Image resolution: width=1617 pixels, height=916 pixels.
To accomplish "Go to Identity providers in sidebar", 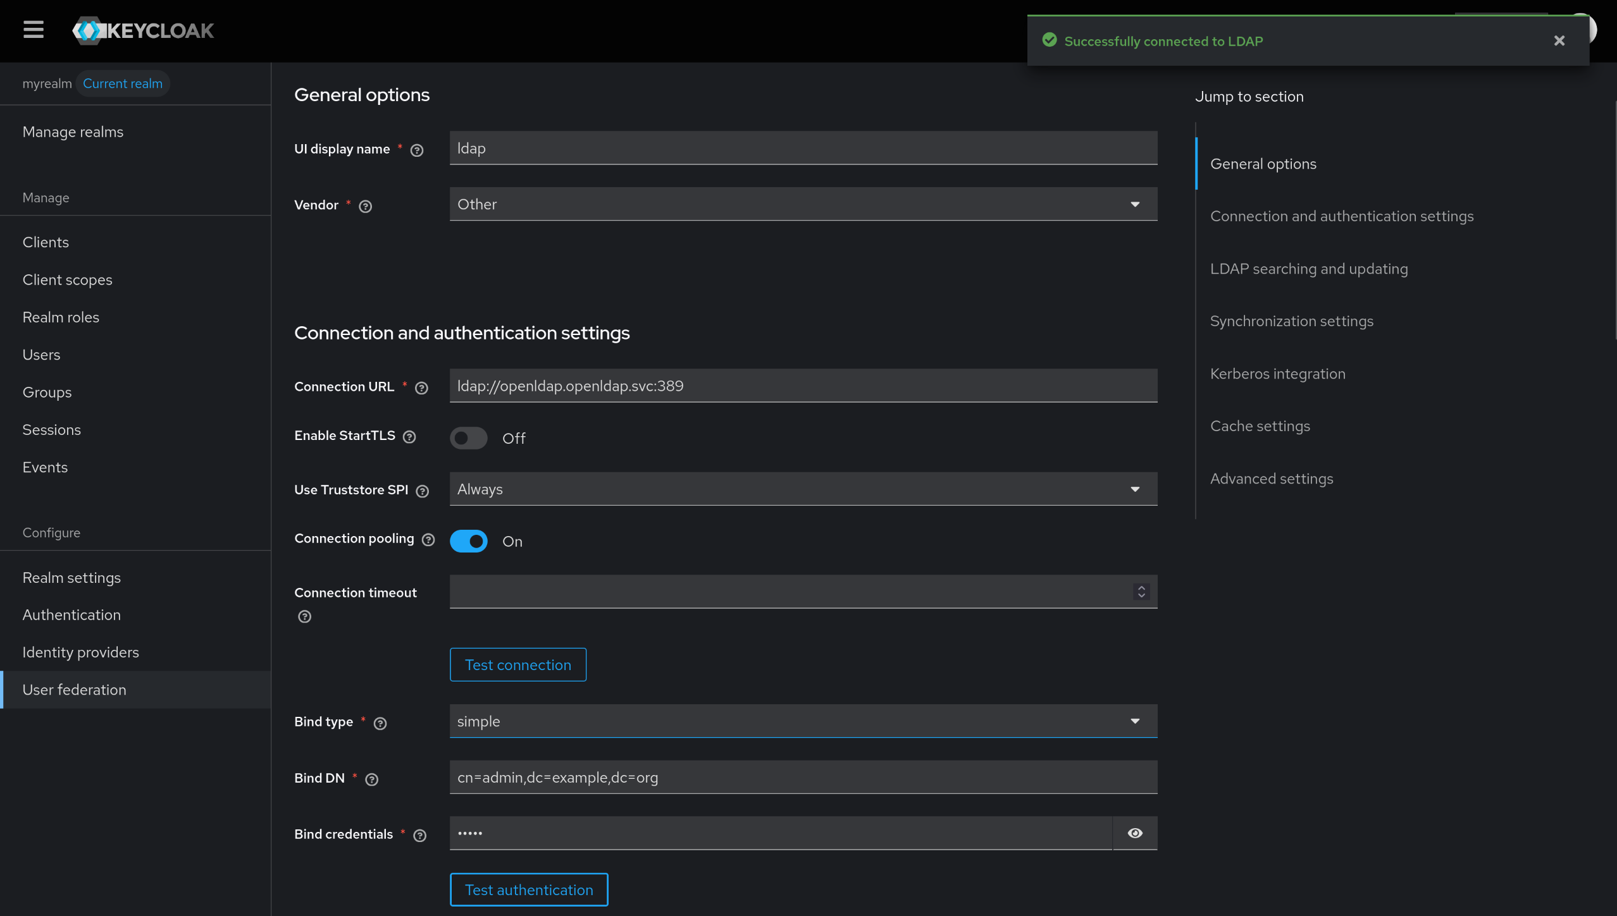I will (80, 652).
